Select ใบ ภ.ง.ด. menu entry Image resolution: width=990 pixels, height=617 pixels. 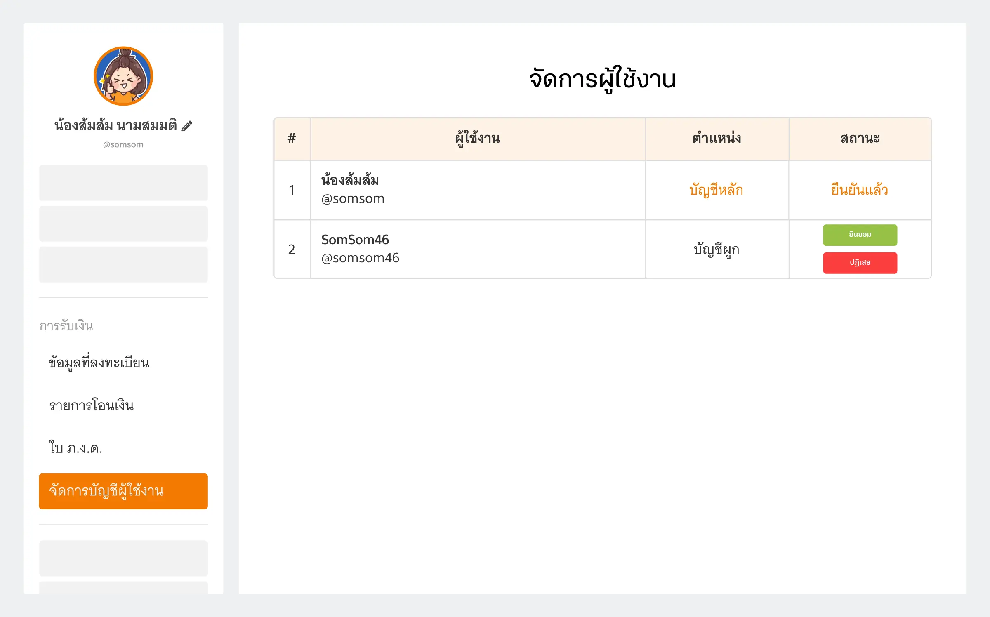76,448
